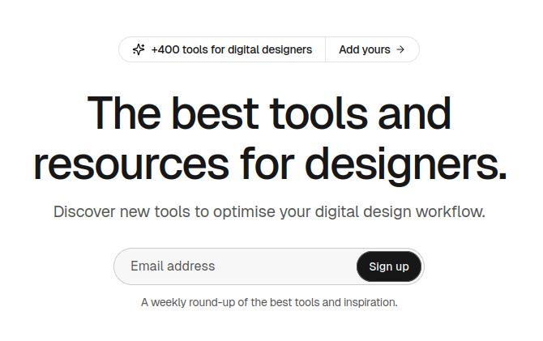Click the arrow icon beside Add yours
Image resolution: width=543 pixels, height=341 pixels.
tap(400, 49)
